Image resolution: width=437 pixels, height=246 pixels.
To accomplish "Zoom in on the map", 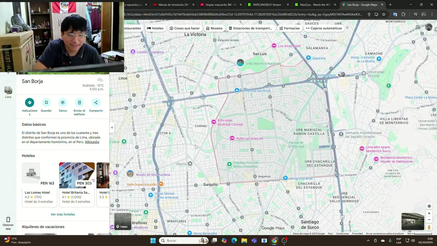I will [x=429, y=214].
